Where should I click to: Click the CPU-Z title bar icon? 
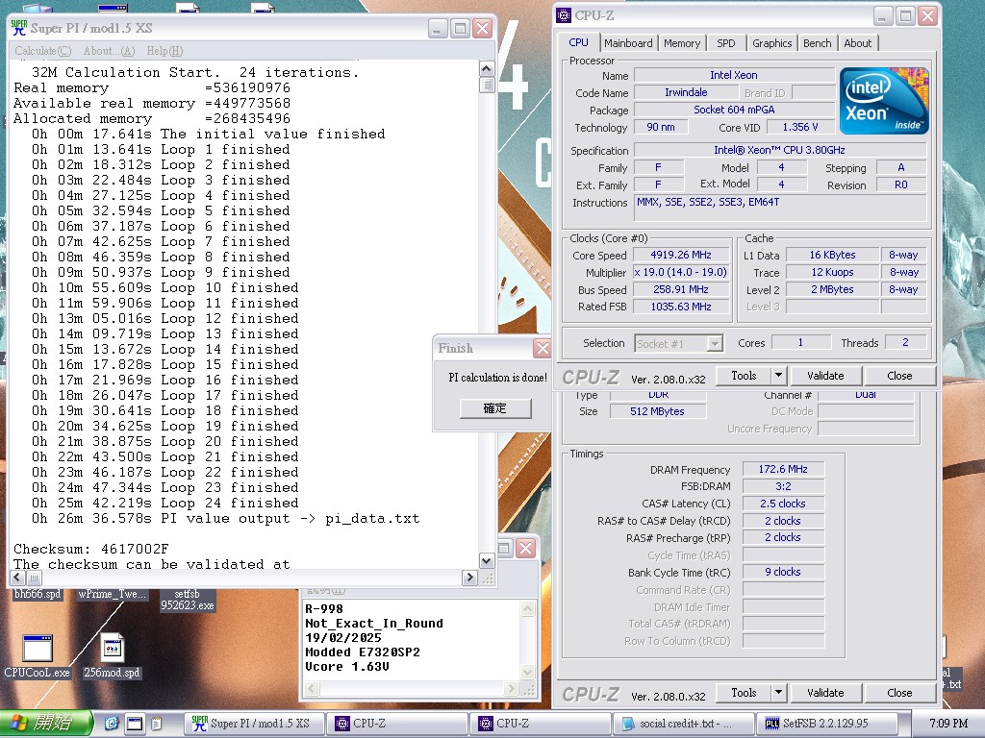click(x=564, y=15)
